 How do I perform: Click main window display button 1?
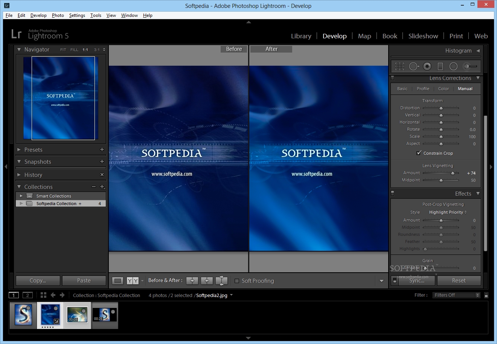click(14, 295)
